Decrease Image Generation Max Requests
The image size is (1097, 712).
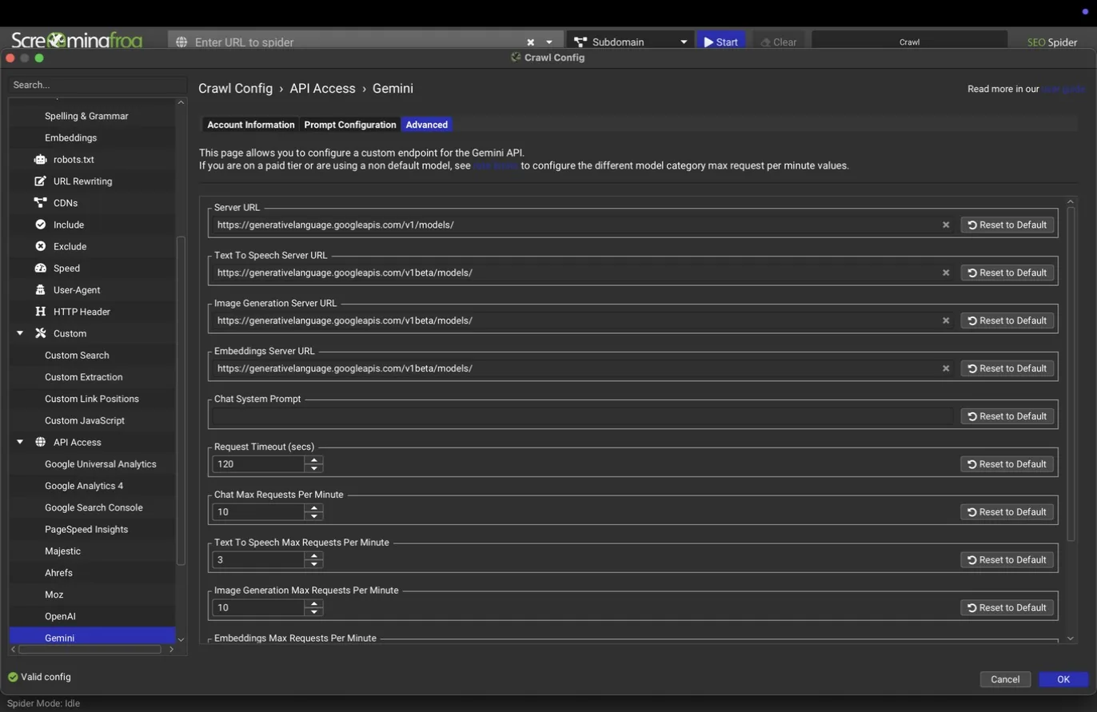[314, 612]
